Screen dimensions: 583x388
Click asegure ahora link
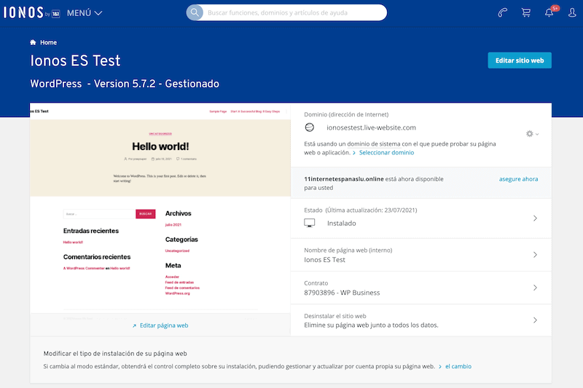518,179
